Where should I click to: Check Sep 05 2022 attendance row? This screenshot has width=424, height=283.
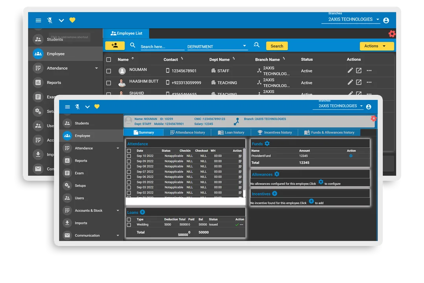click(x=129, y=182)
